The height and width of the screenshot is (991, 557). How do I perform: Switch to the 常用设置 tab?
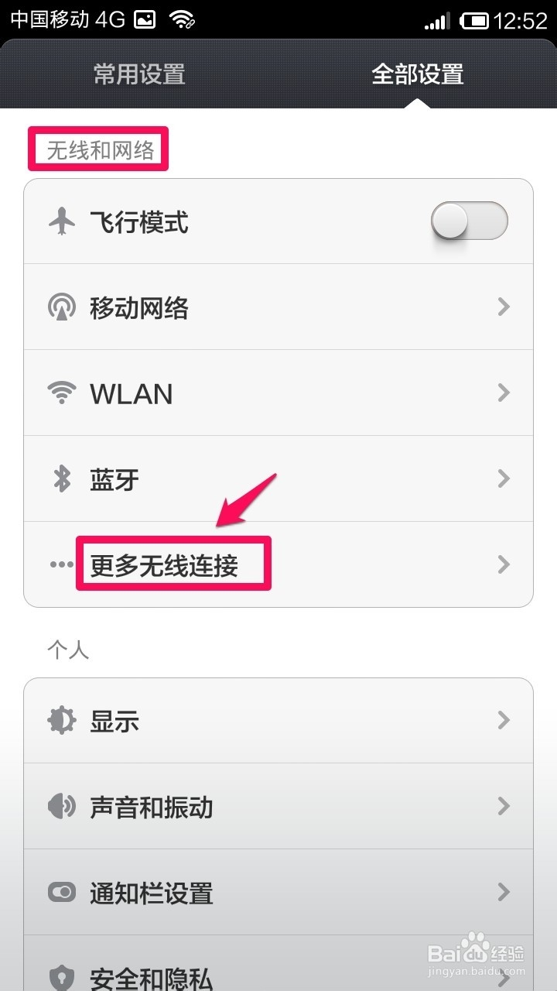(139, 74)
